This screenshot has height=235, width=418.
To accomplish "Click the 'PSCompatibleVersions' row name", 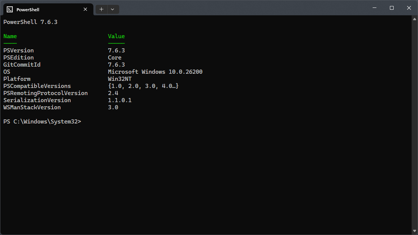I will click(x=37, y=86).
